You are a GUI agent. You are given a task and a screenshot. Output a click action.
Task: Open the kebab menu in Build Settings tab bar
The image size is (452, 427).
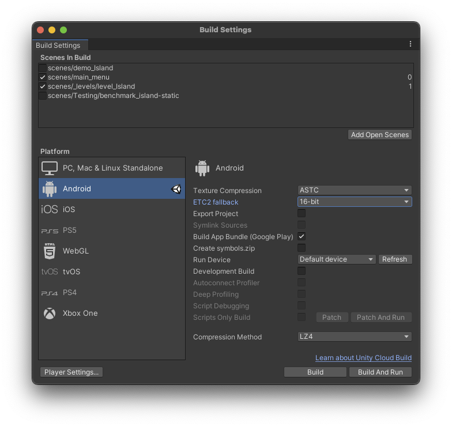click(x=410, y=44)
